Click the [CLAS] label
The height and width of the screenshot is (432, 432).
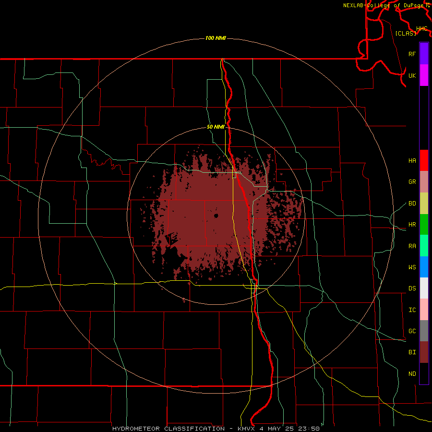406,33
